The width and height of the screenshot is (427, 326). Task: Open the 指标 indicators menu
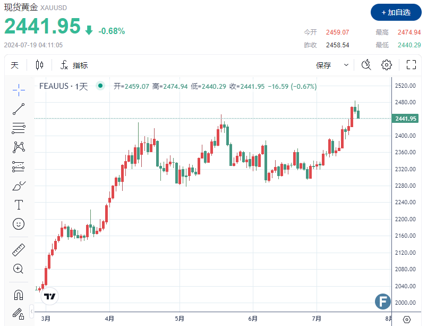74,64
